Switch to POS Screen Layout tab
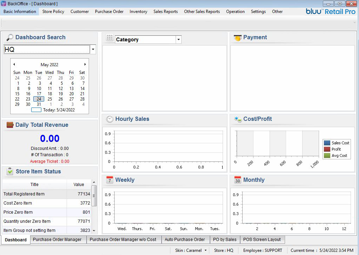The height and width of the screenshot is (255, 359). 262,240
